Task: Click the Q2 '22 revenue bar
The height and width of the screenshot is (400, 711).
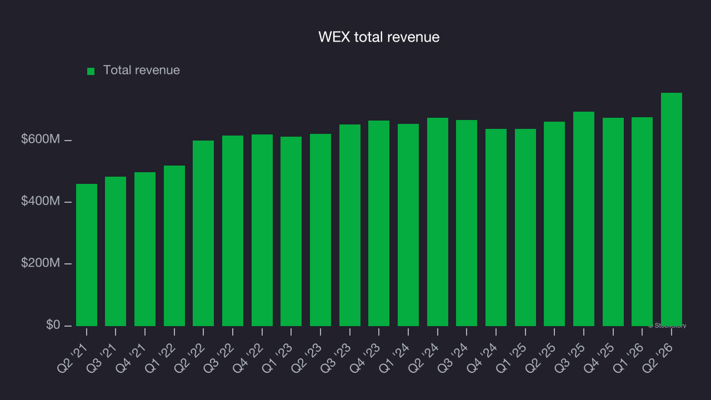Action: pos(203,233)
